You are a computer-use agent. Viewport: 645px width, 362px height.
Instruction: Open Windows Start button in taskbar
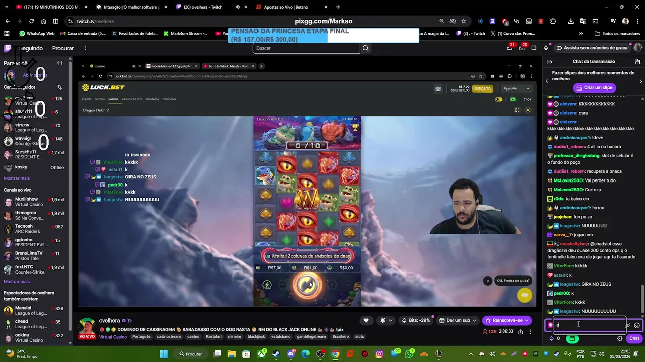click(x=164, y=354)
